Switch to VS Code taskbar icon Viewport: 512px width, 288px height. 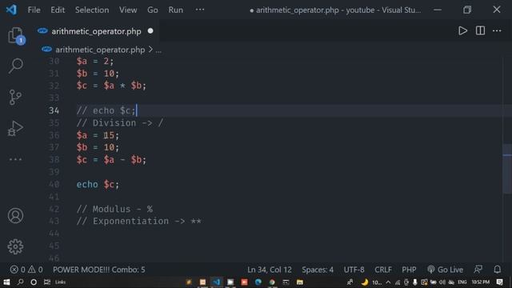(216, 282)
